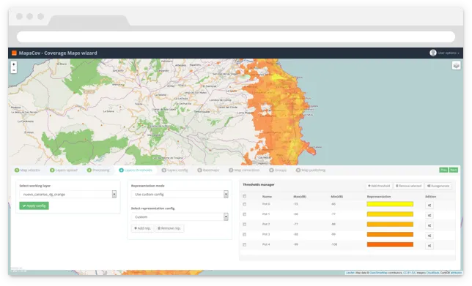Go to the Groups step tab
This screenshot has height=286, width=472.
[x=278, y=170]
